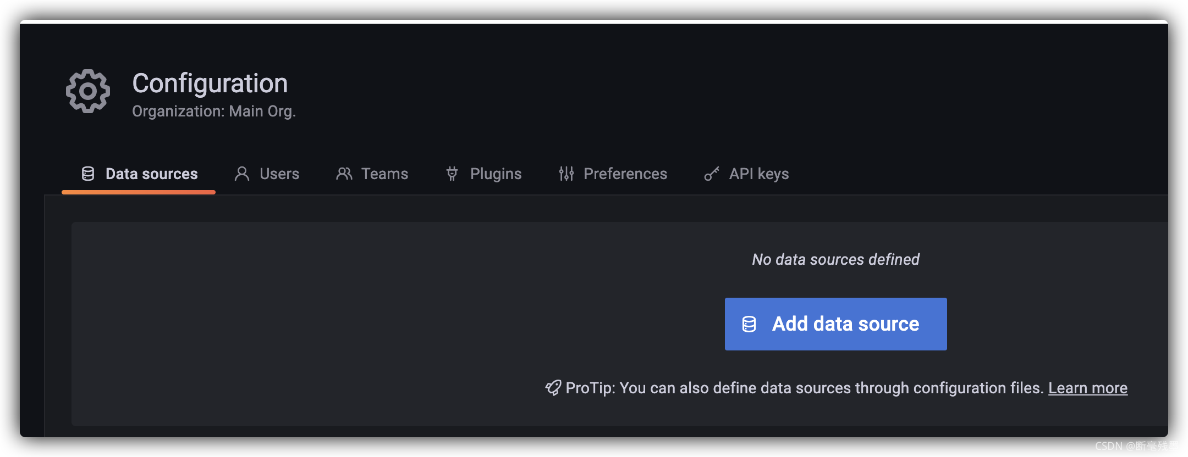1188x457 pixels.
Task: Click the Add data source button
Action: [836, 324]
